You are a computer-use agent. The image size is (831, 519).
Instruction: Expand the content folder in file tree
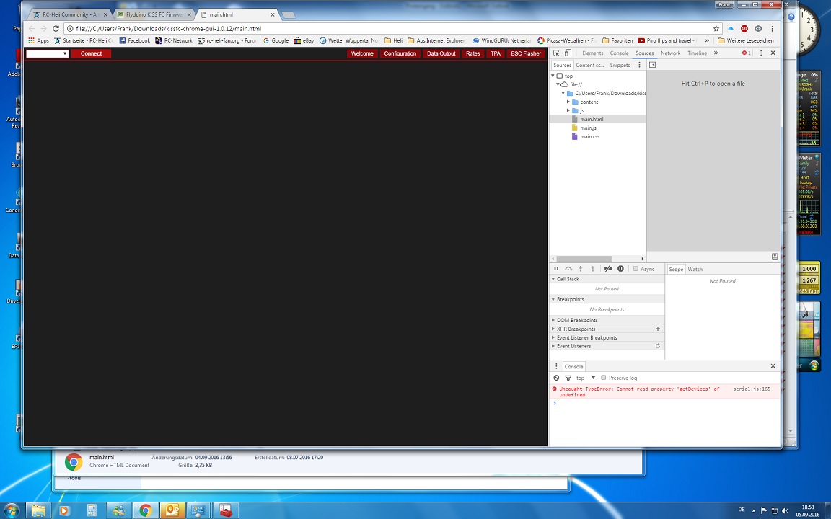click(x=568, y=102)
